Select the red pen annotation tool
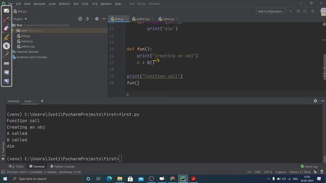Viewport: 326px width, 183px height. tap(7, 20)
